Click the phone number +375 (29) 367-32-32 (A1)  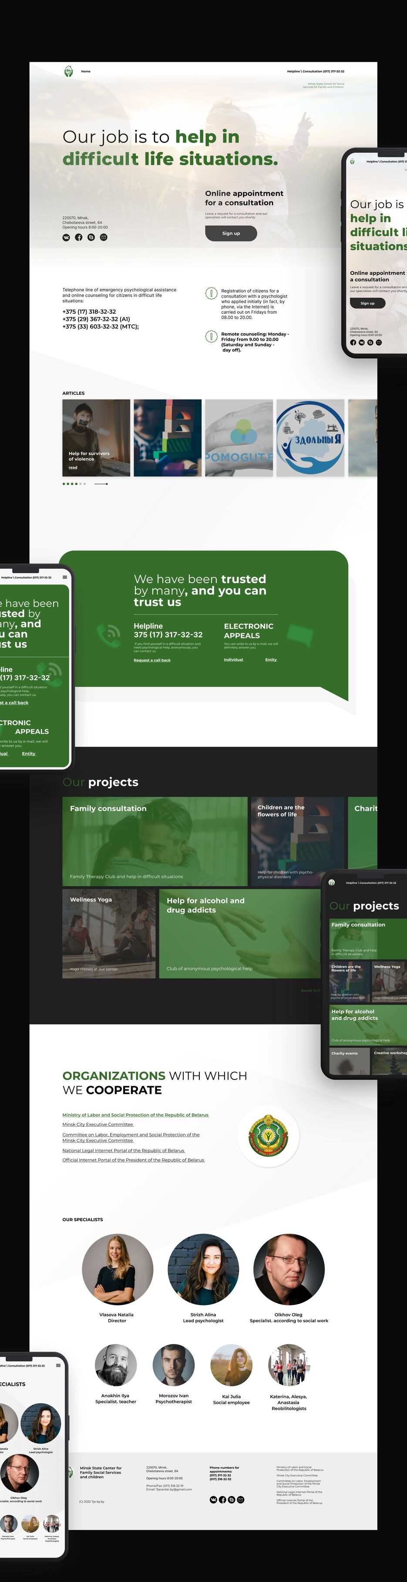pyautogui.click(x=96, y=319)
